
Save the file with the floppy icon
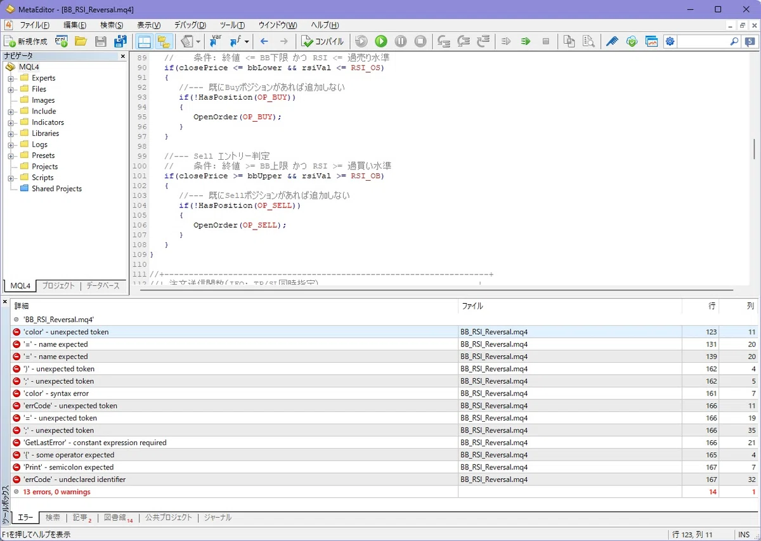(x=100, y=41)
